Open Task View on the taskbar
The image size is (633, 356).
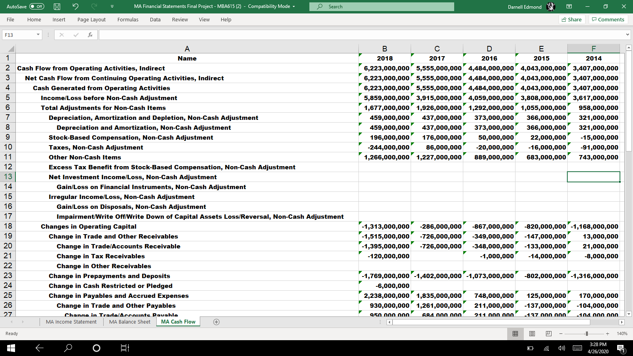[125, 348]
